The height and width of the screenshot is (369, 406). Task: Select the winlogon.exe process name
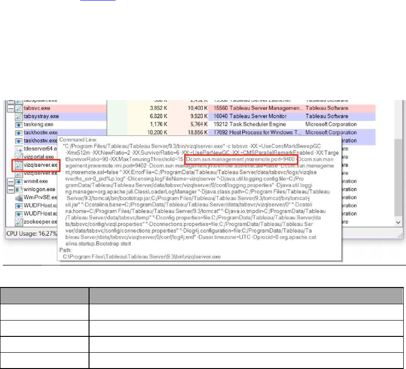click(39, 190)
